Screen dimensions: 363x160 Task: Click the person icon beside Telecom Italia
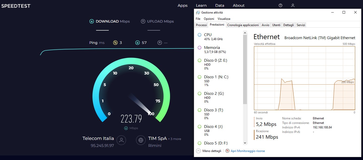coord(121,140)
